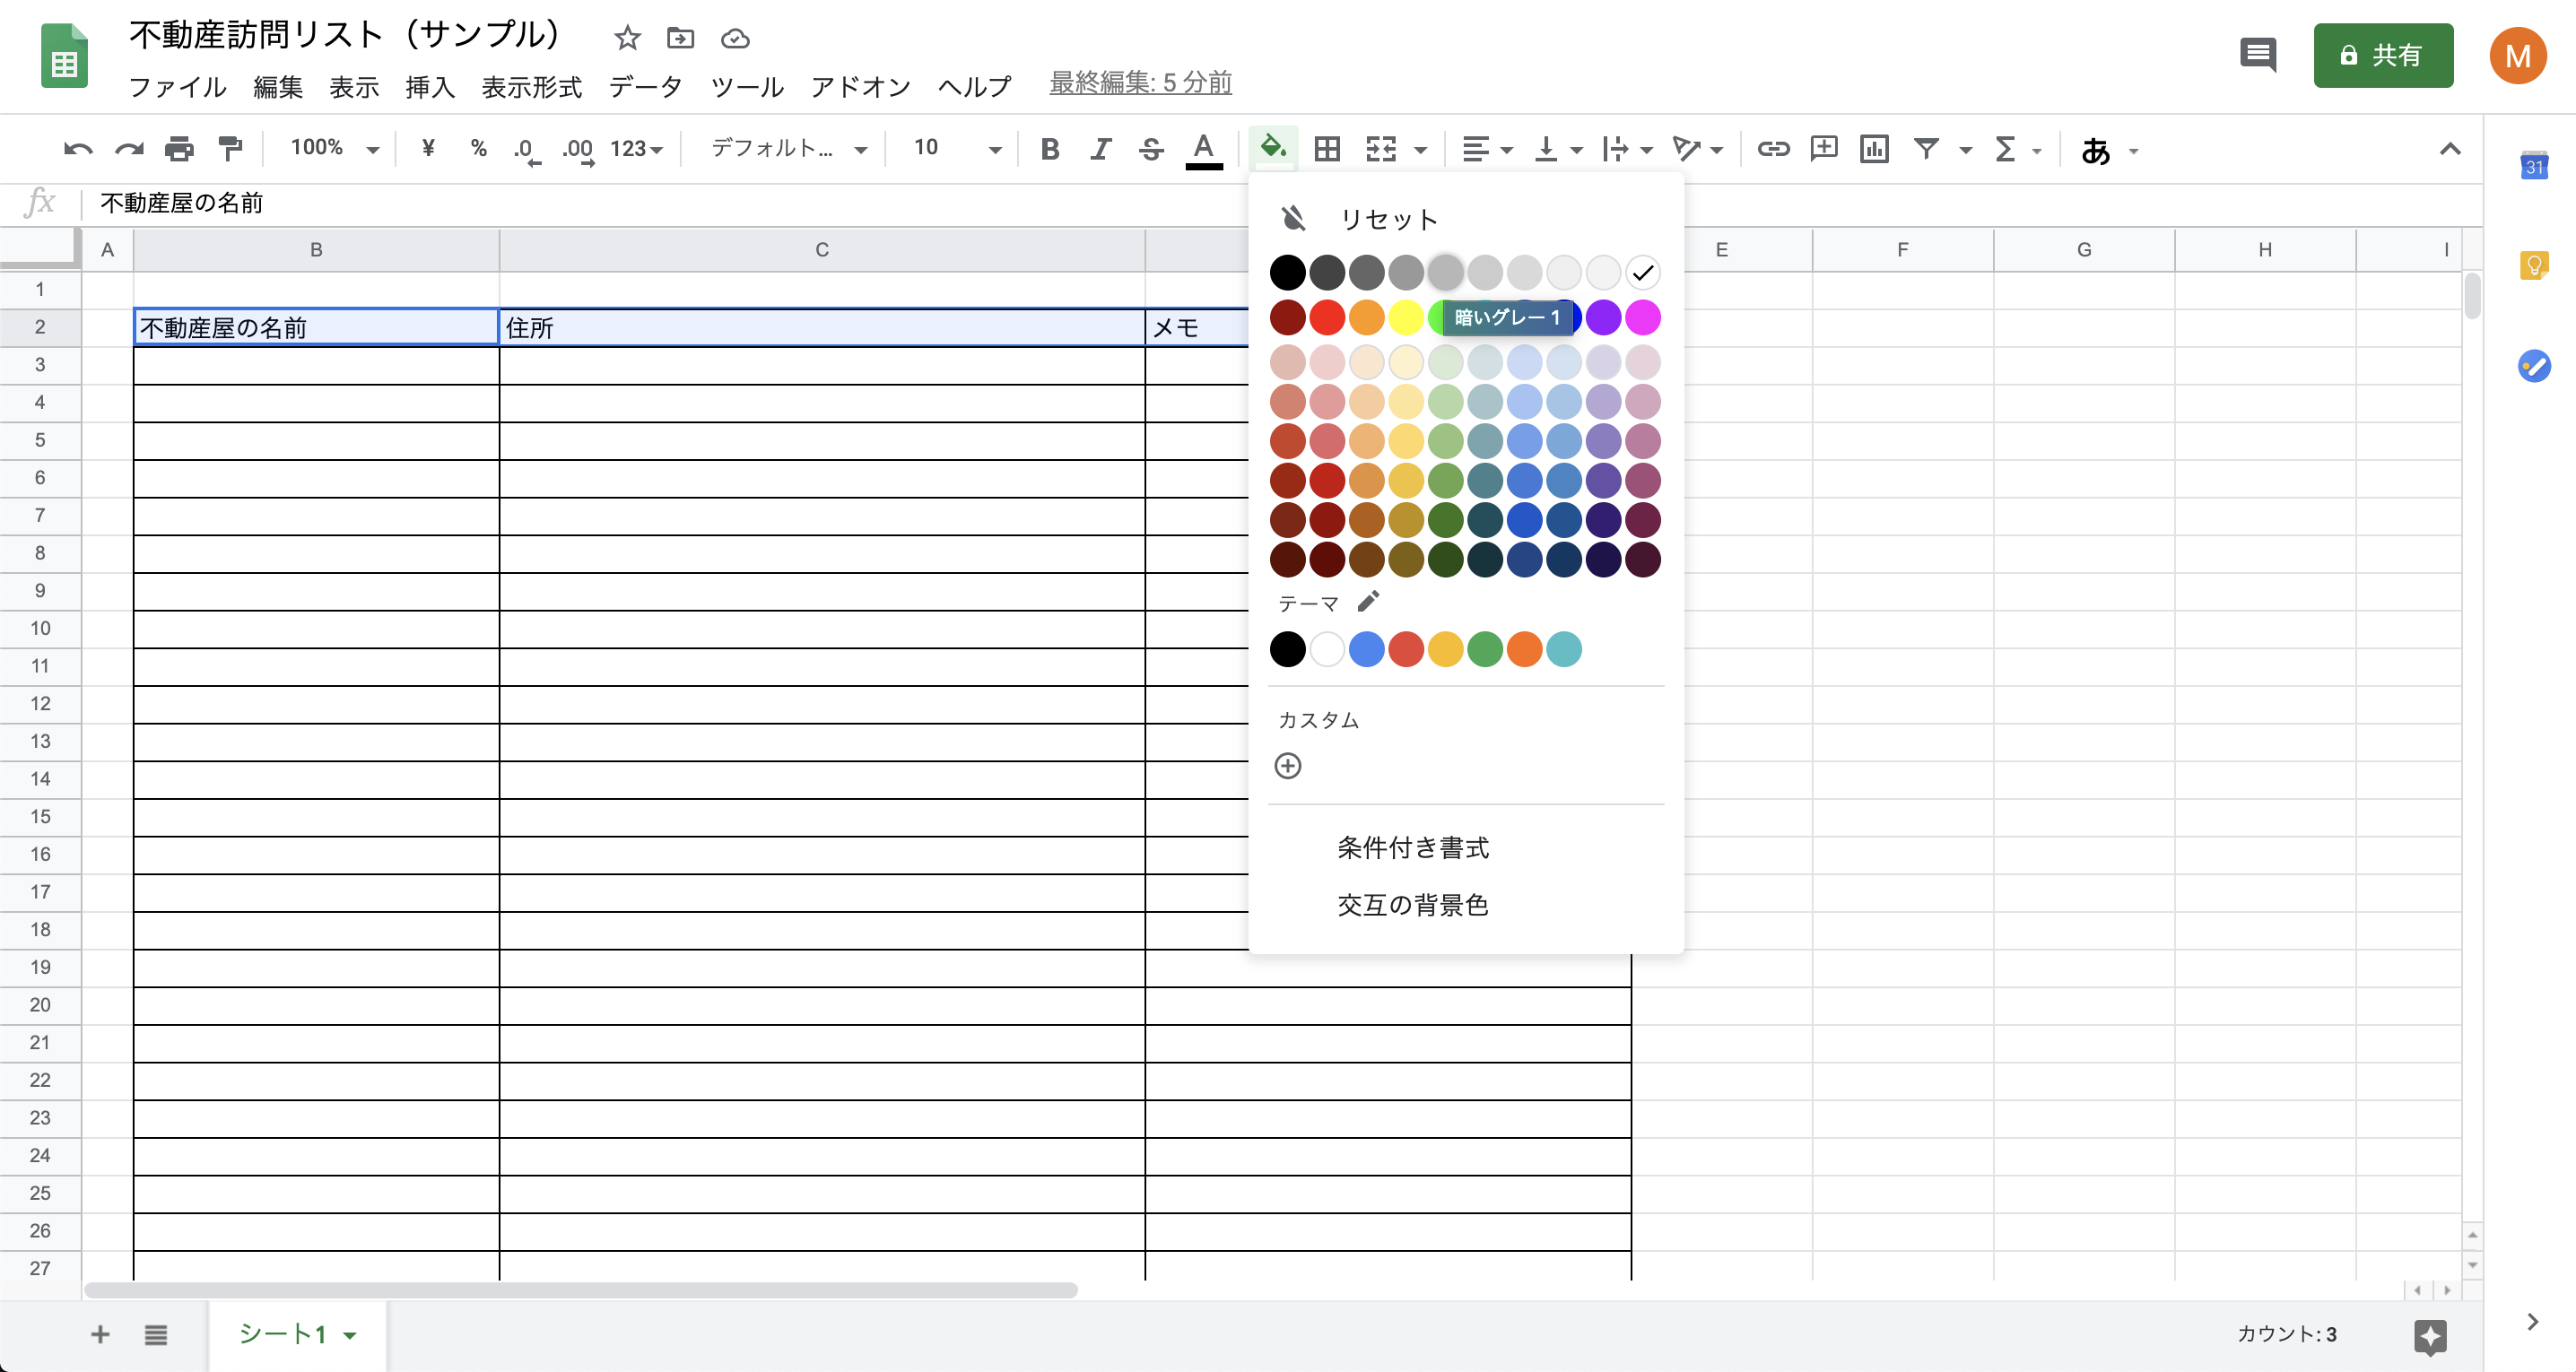Open horizontal align dropdown
The image size is (2576, 1372).
pos(1486,149)
